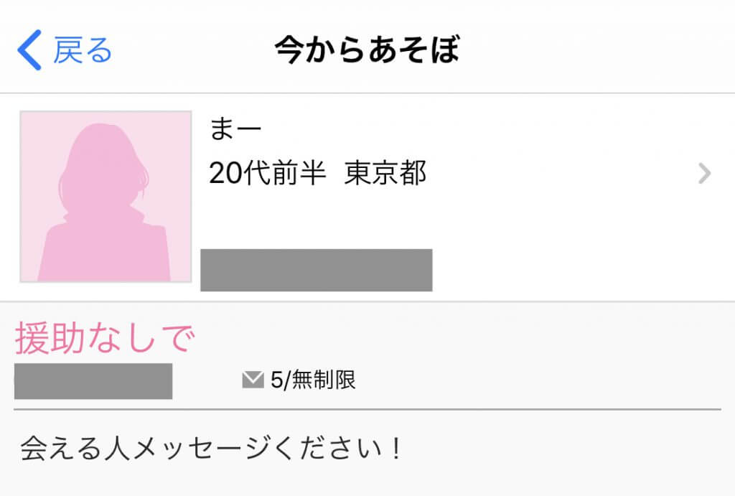Expand profile details with the right chevron
The image size is (735, 496).
[705, 173]
